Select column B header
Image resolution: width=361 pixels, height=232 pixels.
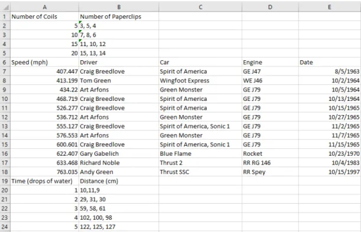click(119, 7)
